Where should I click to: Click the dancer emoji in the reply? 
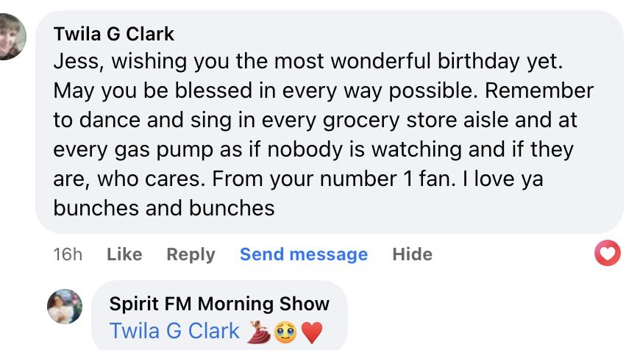(x=257, y=332)
